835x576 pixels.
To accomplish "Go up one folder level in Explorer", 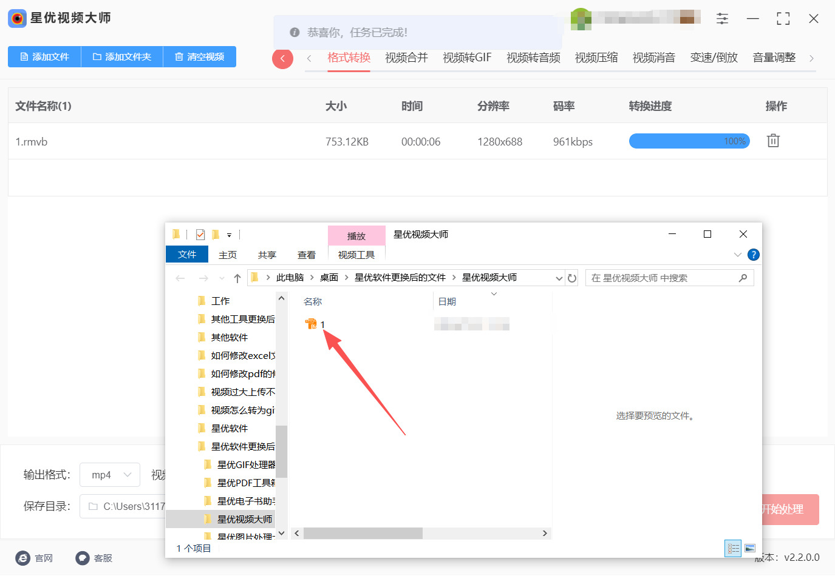I will click(x=237, y=278).
